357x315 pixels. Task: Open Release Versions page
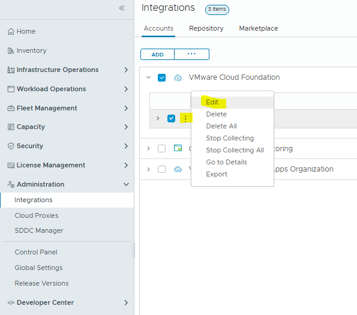(x=41, y=283)
